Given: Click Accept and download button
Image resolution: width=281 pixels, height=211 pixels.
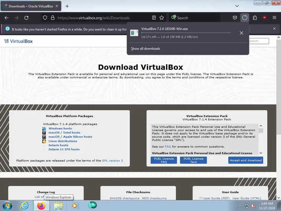Looking at the screenshot, I should pos(246,160).
